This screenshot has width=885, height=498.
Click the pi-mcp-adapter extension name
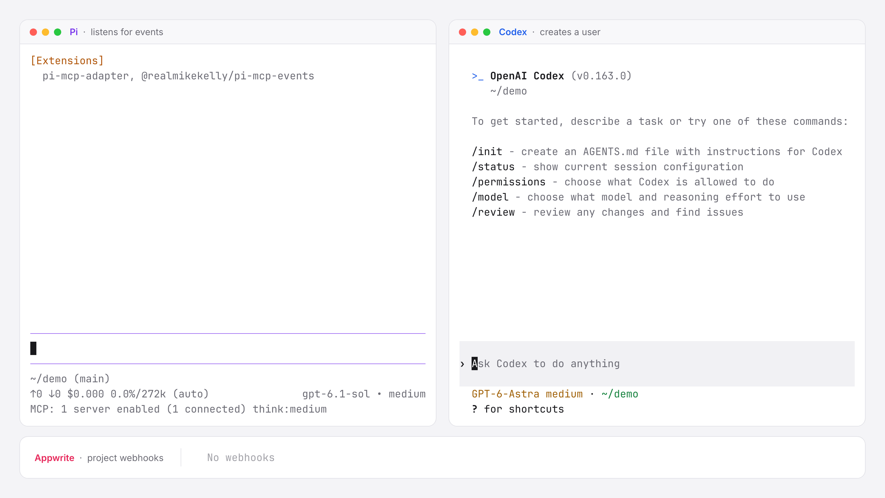tap(85, 76)
